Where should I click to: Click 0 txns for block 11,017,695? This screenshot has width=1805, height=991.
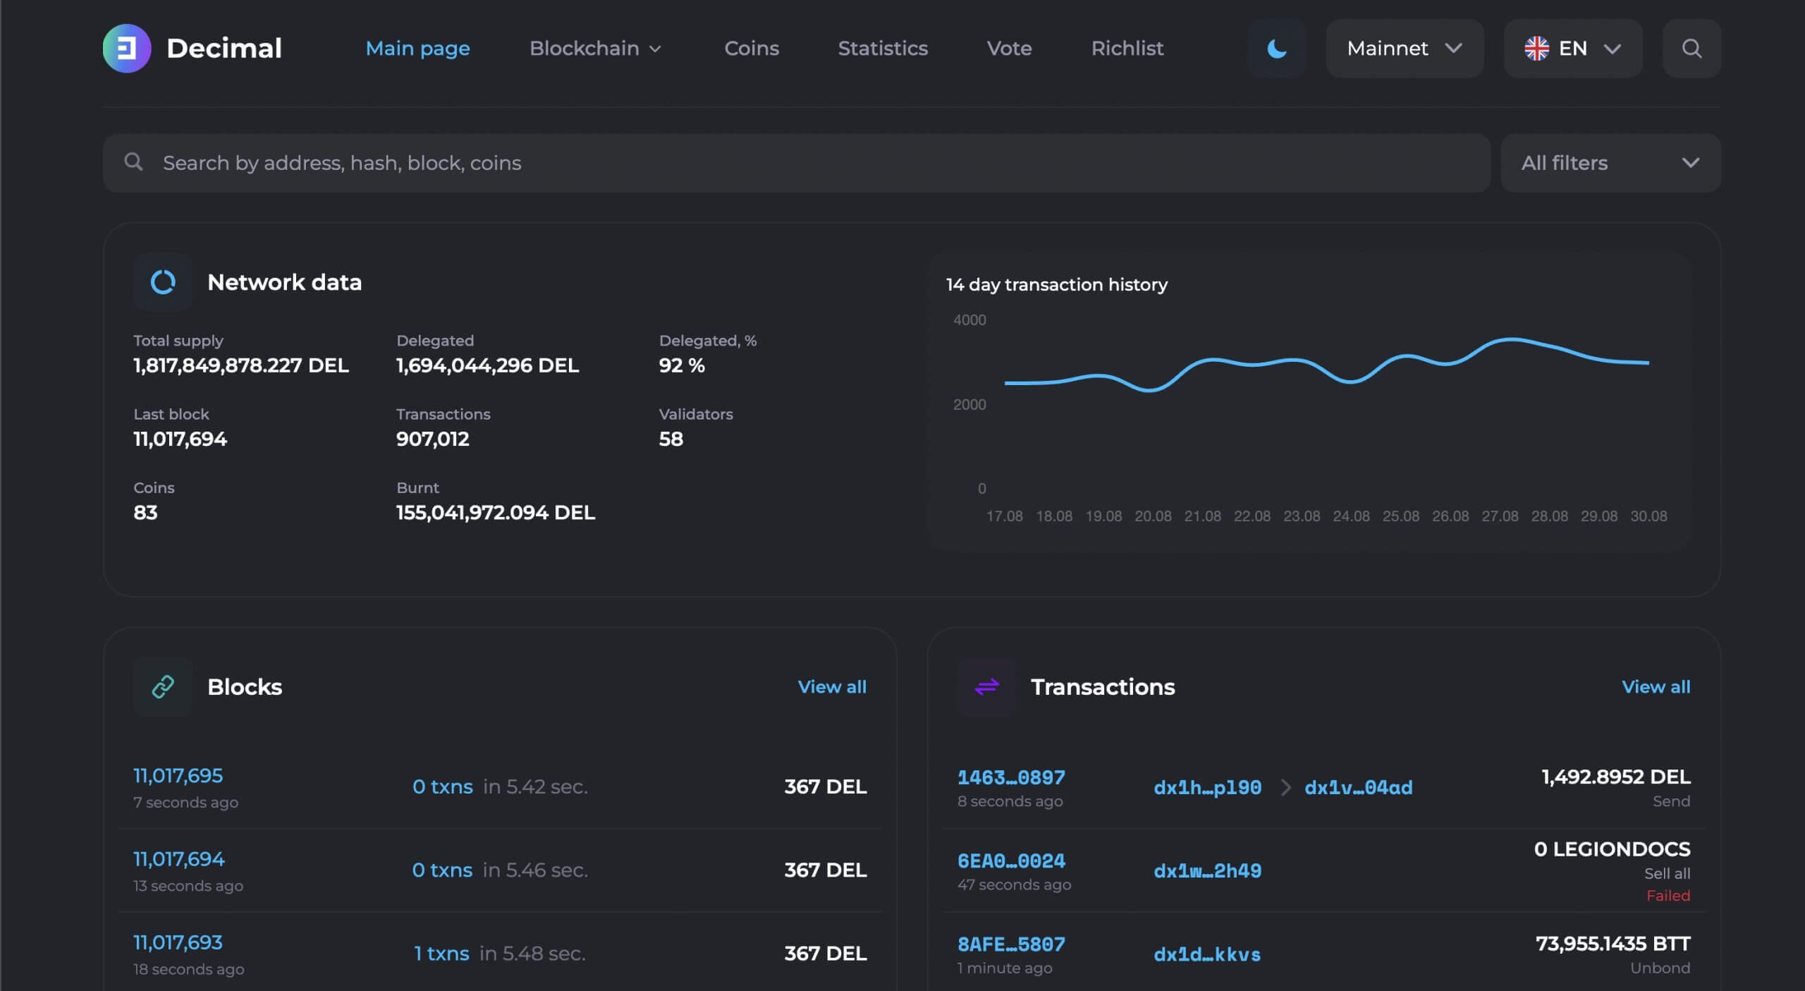(442, 786)
